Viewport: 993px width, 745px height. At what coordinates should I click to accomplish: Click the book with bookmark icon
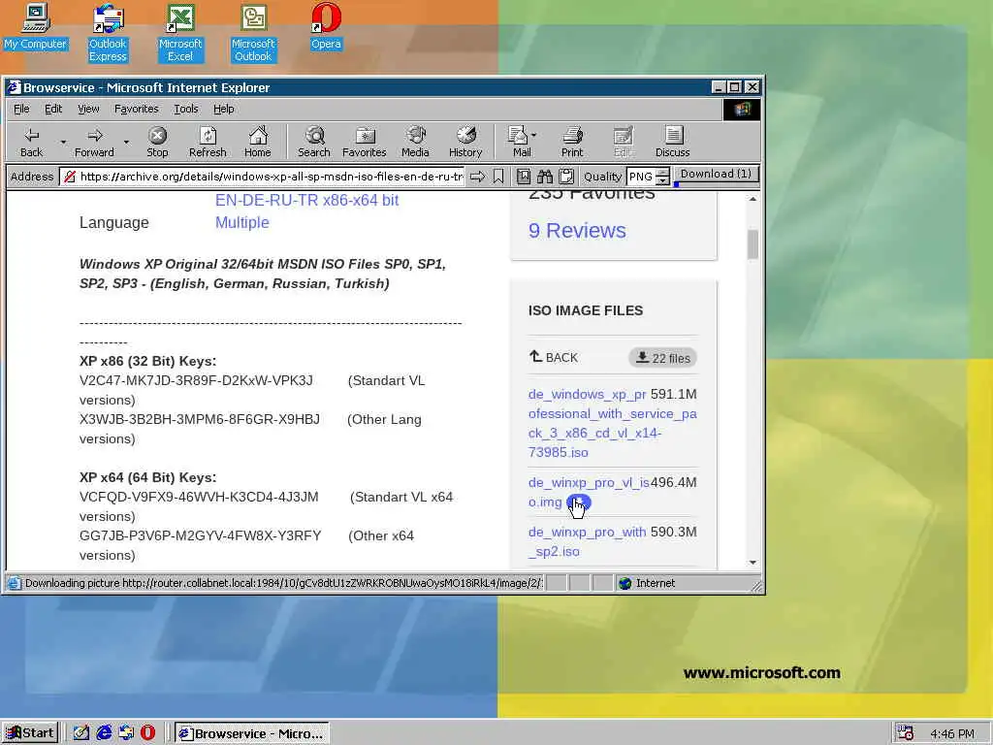click(523, 177)
